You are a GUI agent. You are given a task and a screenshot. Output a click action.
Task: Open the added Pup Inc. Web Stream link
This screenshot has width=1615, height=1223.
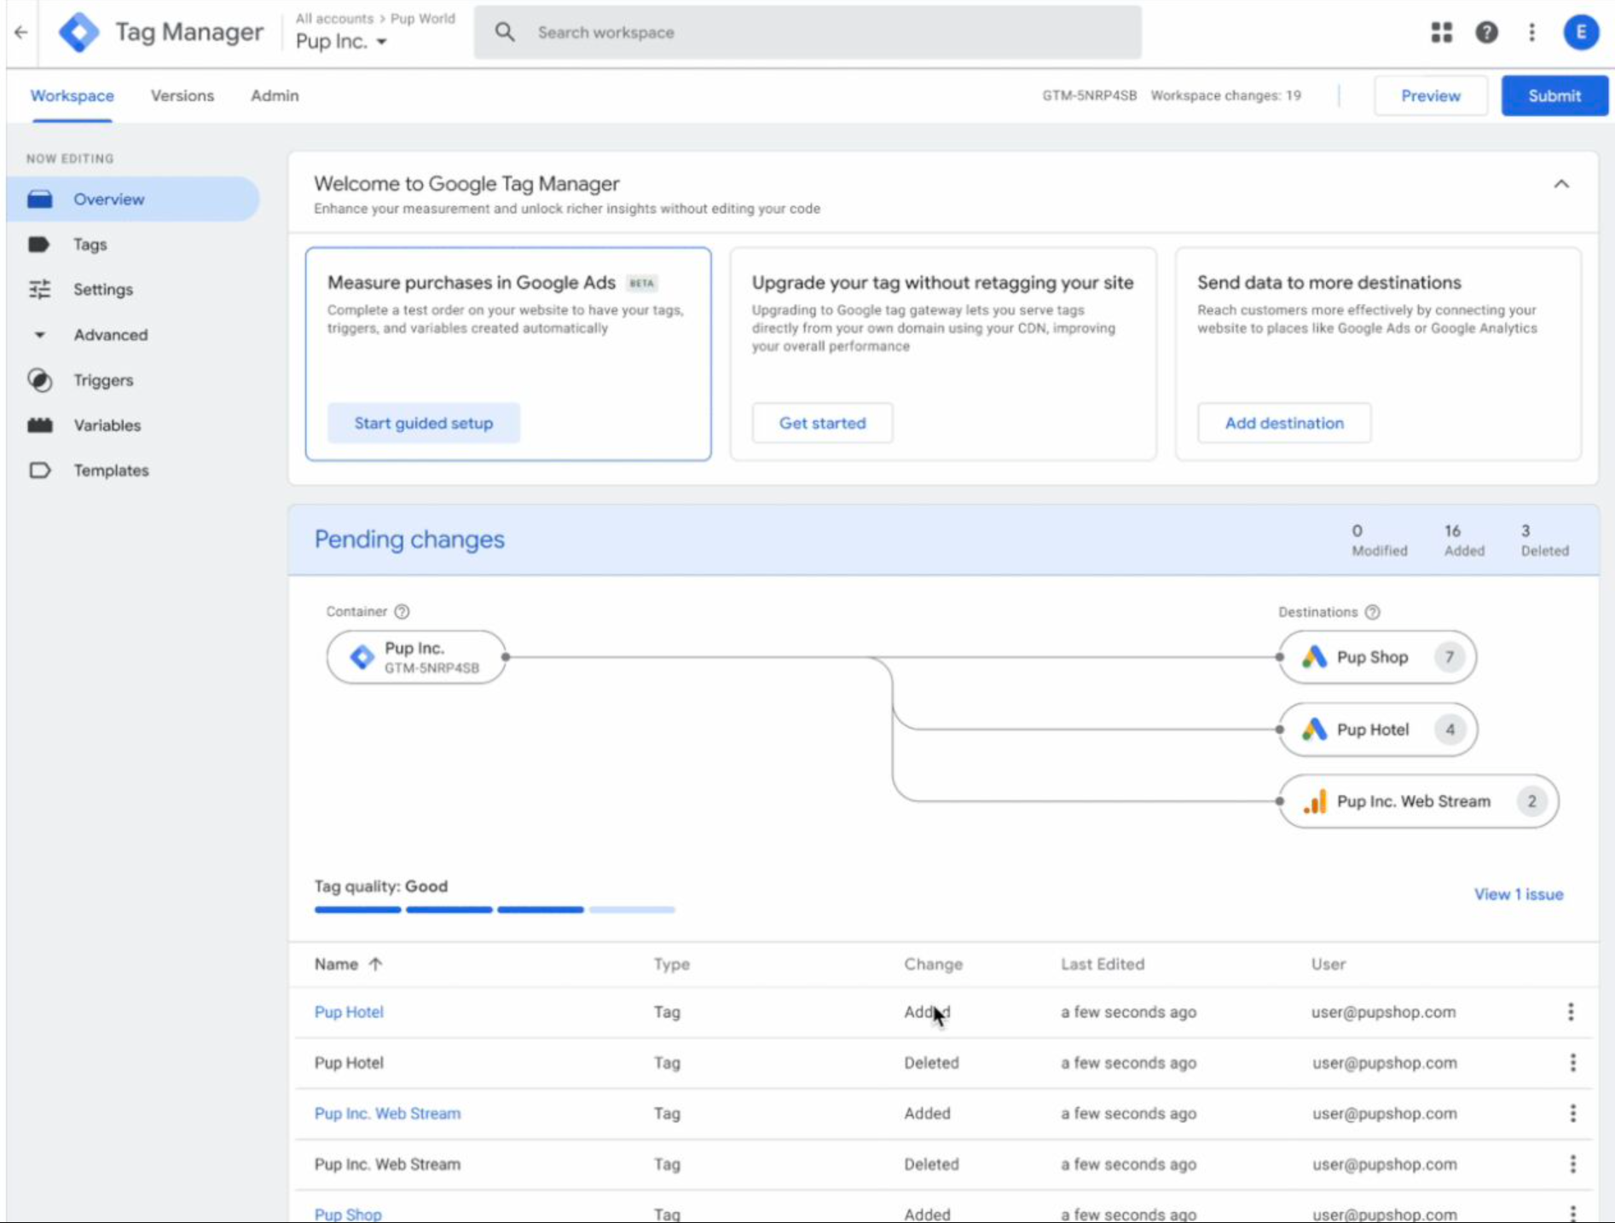click(x=387, y=1114)
